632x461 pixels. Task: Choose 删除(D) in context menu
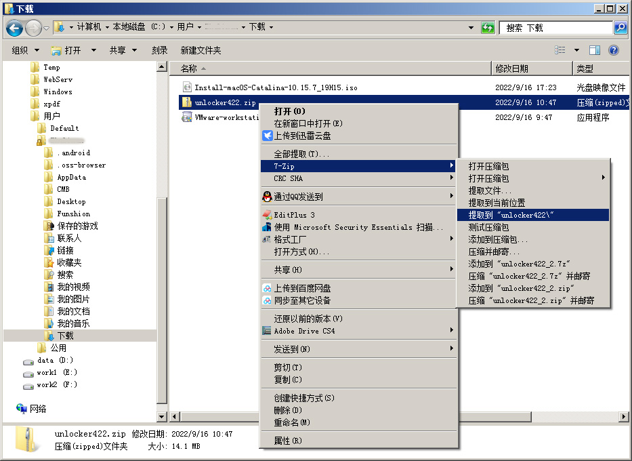(359, 410)
